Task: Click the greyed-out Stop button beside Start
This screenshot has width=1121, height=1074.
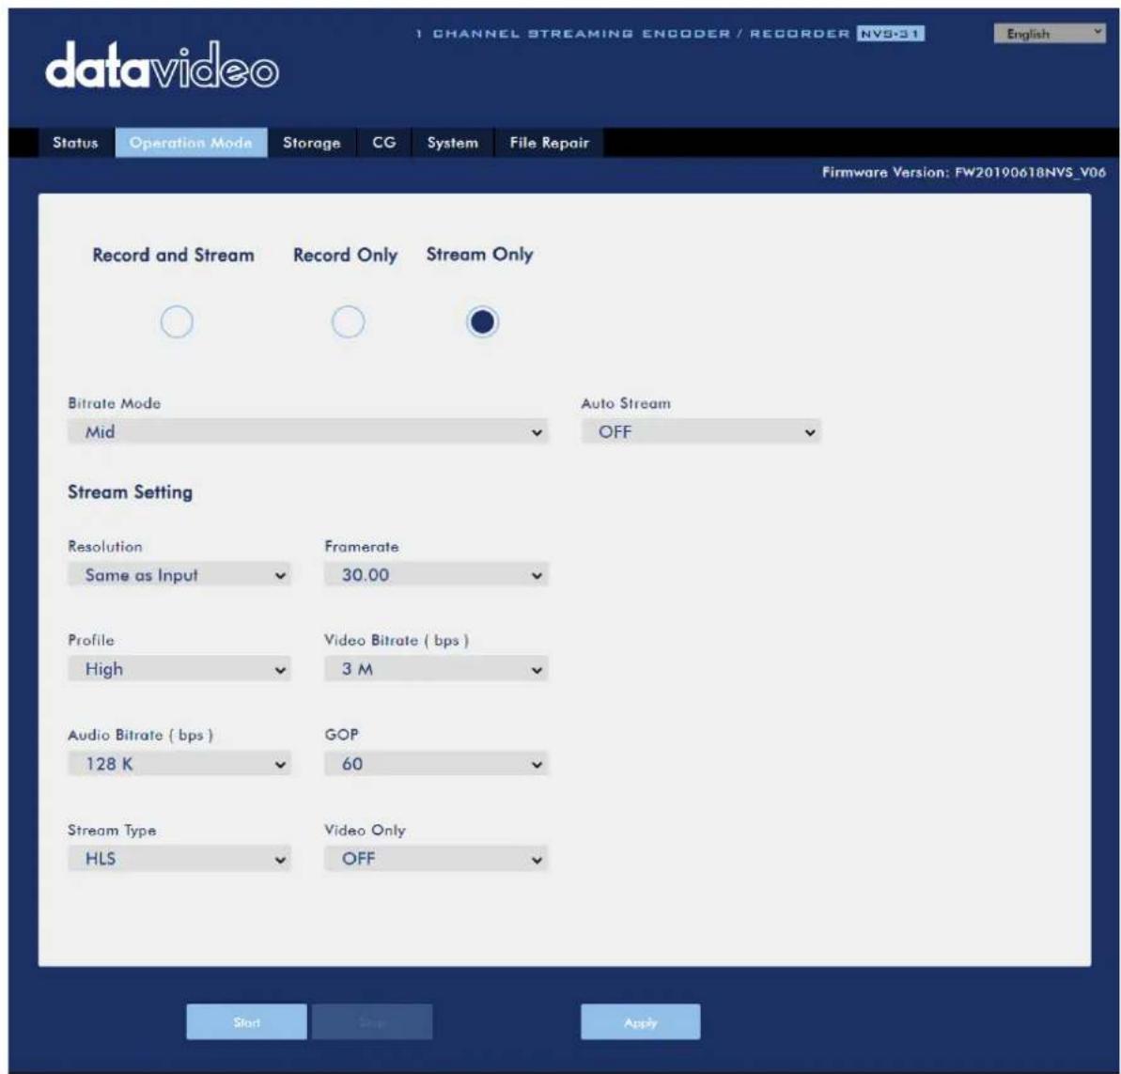Action: [x=372, y=1021]
